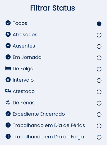Select the Atrasados radio button

99,35
